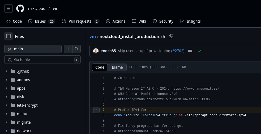Open line 7 actions ellipsis menu

(x=96, y=110)
